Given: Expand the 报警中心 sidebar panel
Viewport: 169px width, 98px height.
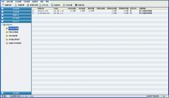Looking at the screenshot, I should coord(16,15).
